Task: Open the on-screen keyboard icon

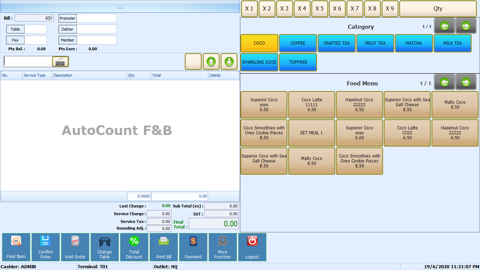Action: click(60, 62)
